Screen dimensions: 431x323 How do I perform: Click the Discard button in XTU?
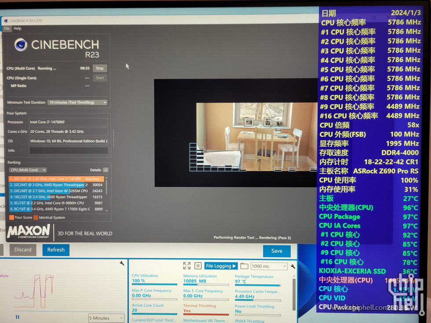tap(23, 250)
